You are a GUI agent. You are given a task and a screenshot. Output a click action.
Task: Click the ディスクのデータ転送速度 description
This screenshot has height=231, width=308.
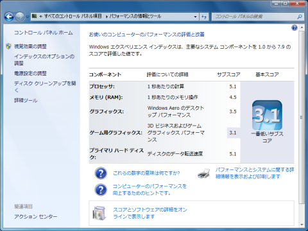click(x=175, y=153)
